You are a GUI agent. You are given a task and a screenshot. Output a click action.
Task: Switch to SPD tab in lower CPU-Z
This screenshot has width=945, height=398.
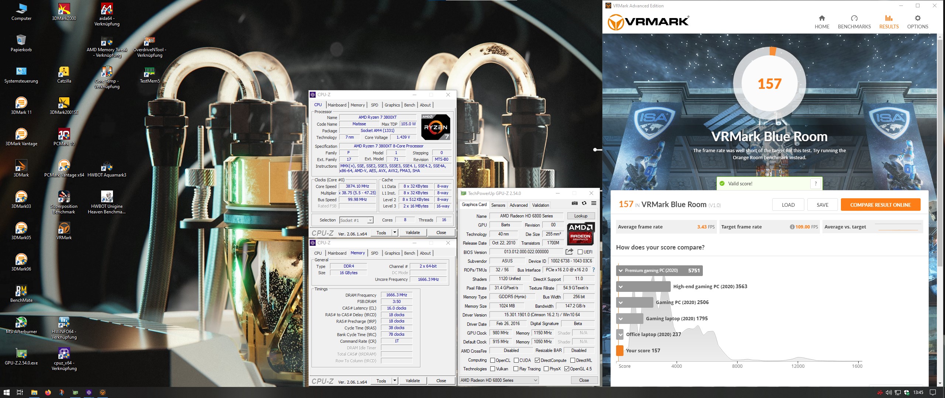pyautogui.click(x=374, y=253)
